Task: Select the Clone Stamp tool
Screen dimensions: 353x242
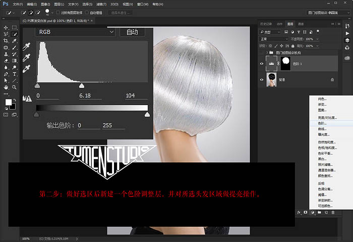Action: (6, 54)
